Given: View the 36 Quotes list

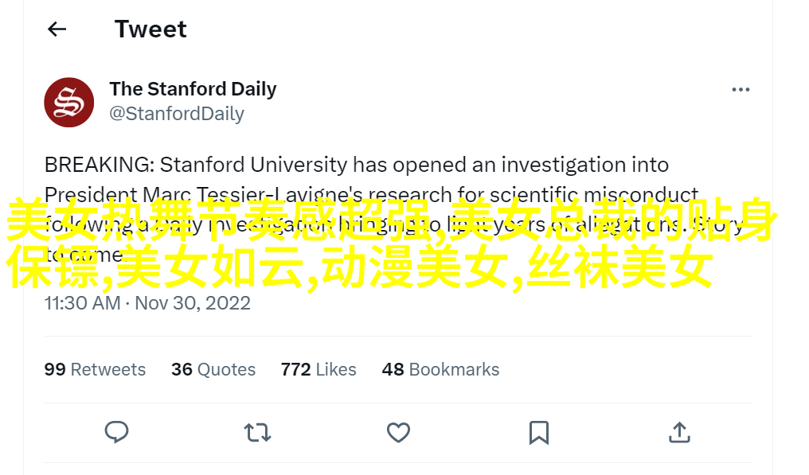Looking at the screenshot, I should pyautogui.click(x=213, y=369).
